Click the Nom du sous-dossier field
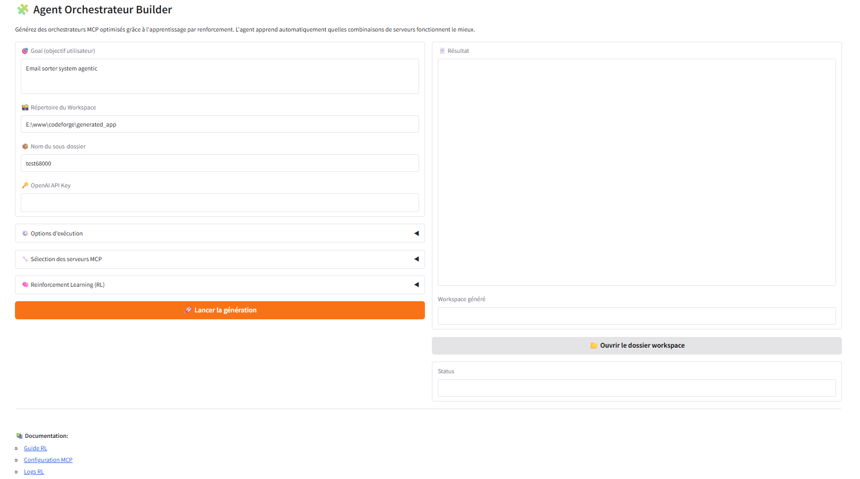Screen dimensions: 860x479 tap(220, 163)
